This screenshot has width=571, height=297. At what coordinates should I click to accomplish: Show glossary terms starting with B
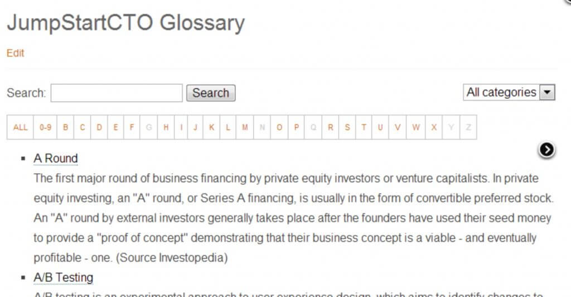click(65, 127)
